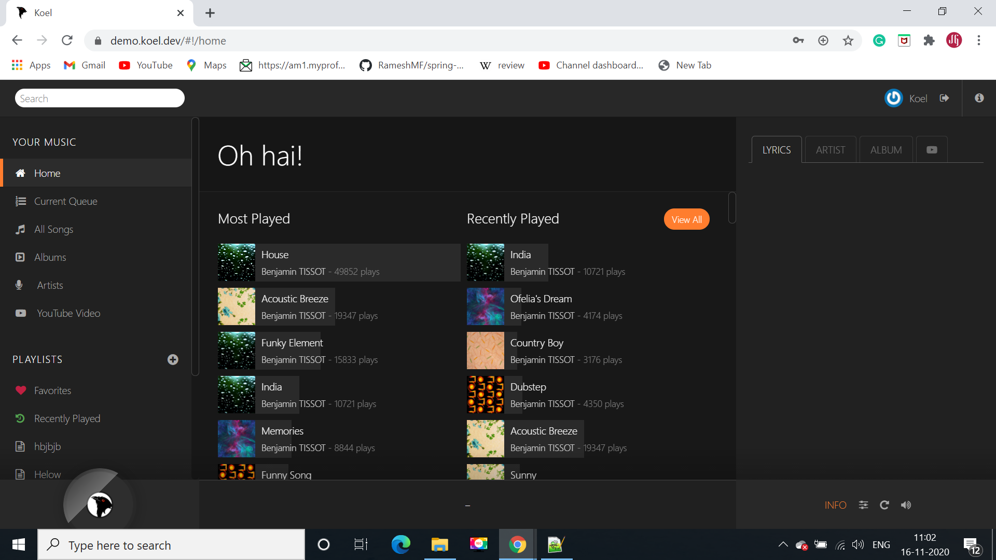Open the Chrome three-dot menu
996x560 pixels.
978,40
